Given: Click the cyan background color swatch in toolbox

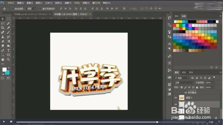Looking at the screenshot, I should pos(8,73).
